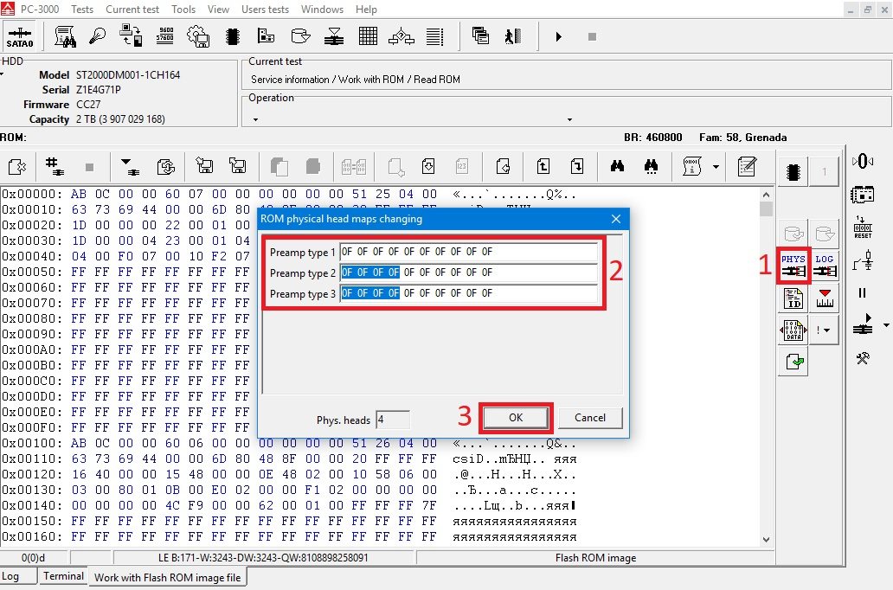Switch to the Terminal tab
Screen dimensions: 893x590
coord(64,576)
